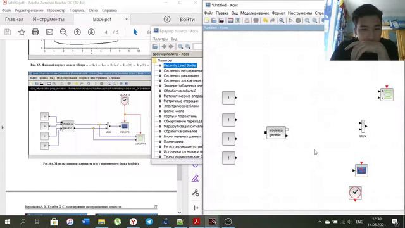Zoom in on the Xcos canvas

307,20
